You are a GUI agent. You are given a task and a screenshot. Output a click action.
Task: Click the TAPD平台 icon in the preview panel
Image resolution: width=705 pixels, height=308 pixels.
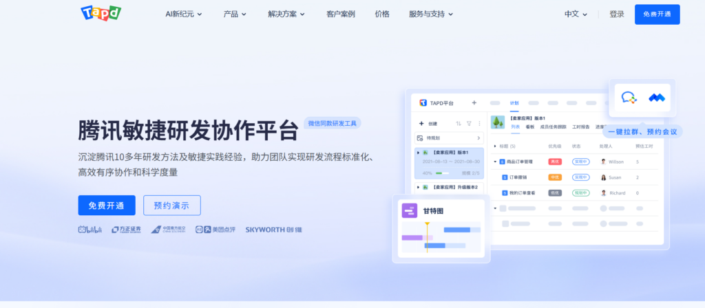point(423,103)
